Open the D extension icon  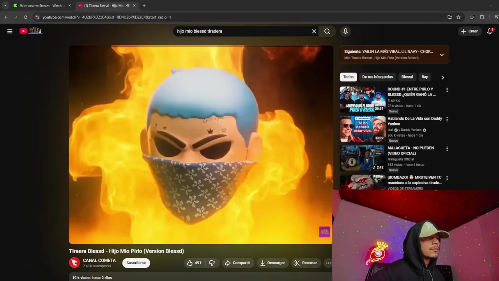472,17
